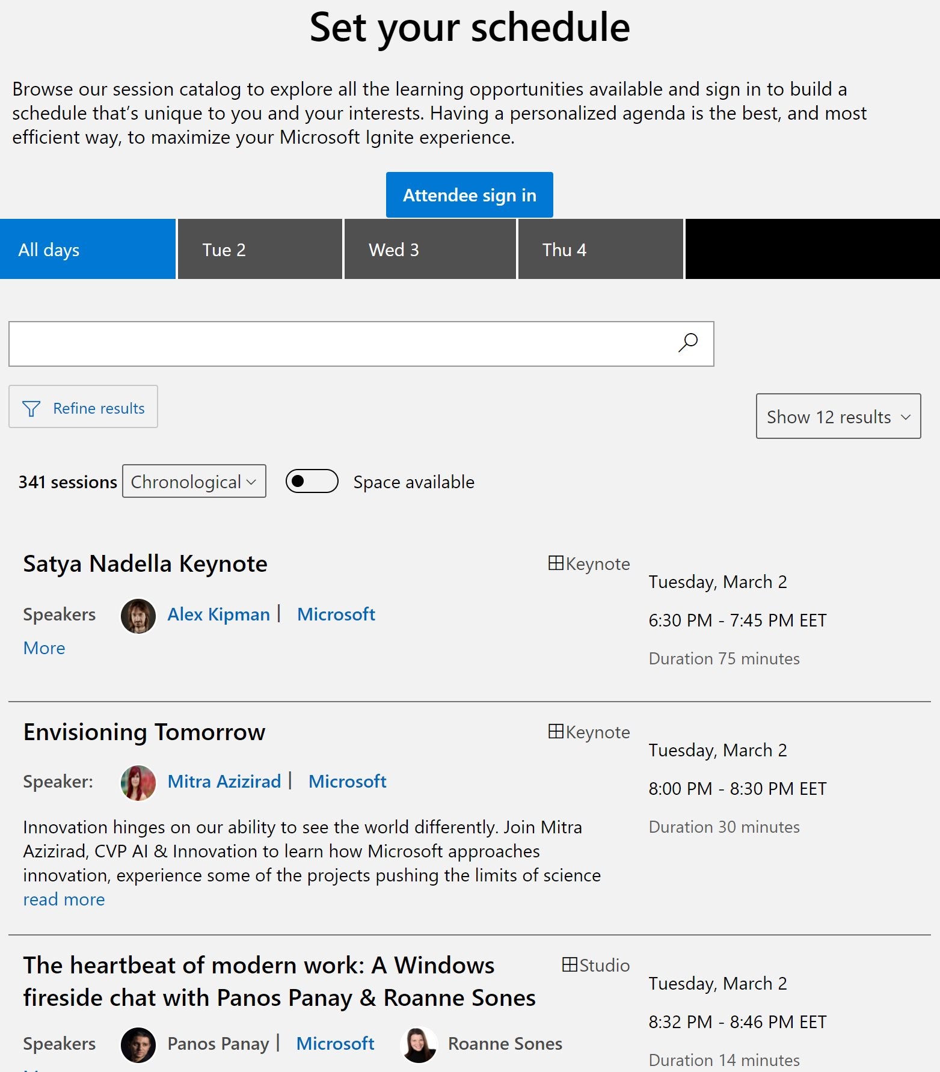Switch to the Tue 2 tab
940x1072 pixels.
coord(260,249)
